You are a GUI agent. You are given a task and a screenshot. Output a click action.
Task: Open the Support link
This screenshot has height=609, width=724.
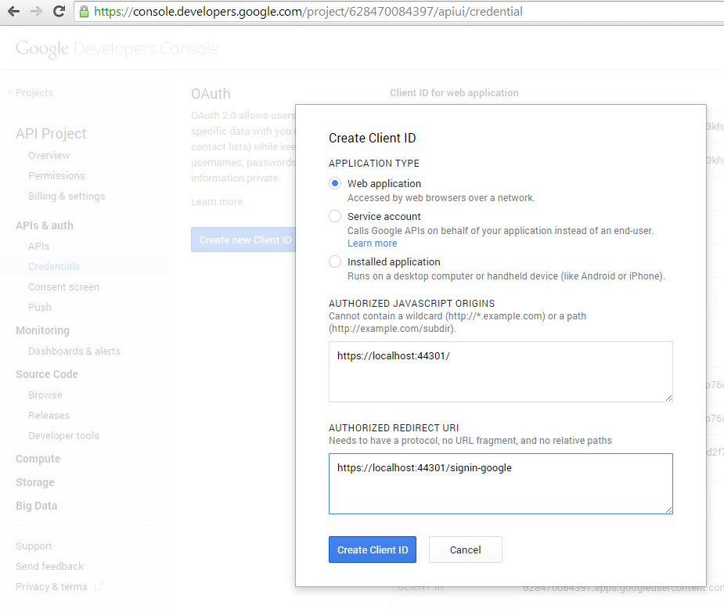[34, 546]
